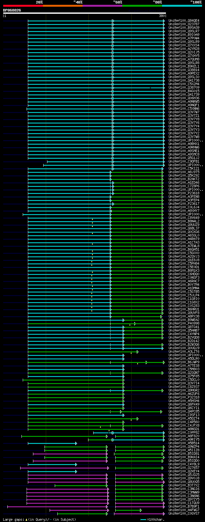
Task: Choose the UniRef100_C0L6J4 hit label
Action: [x=184, y=207]
